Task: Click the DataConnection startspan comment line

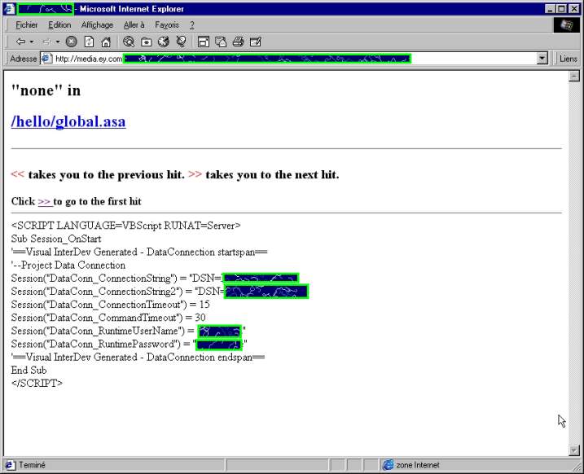Action: pyautogui.click(x=139, y=252)
